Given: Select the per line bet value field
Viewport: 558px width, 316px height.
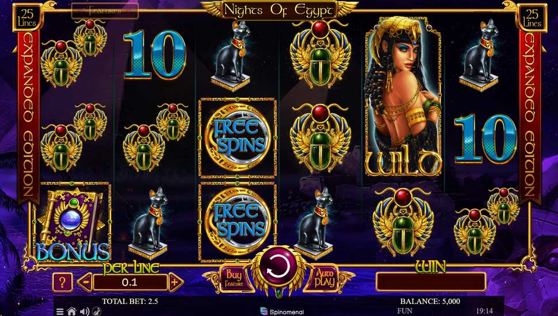Looking at the screenshot, I should (x=130, y=283).
